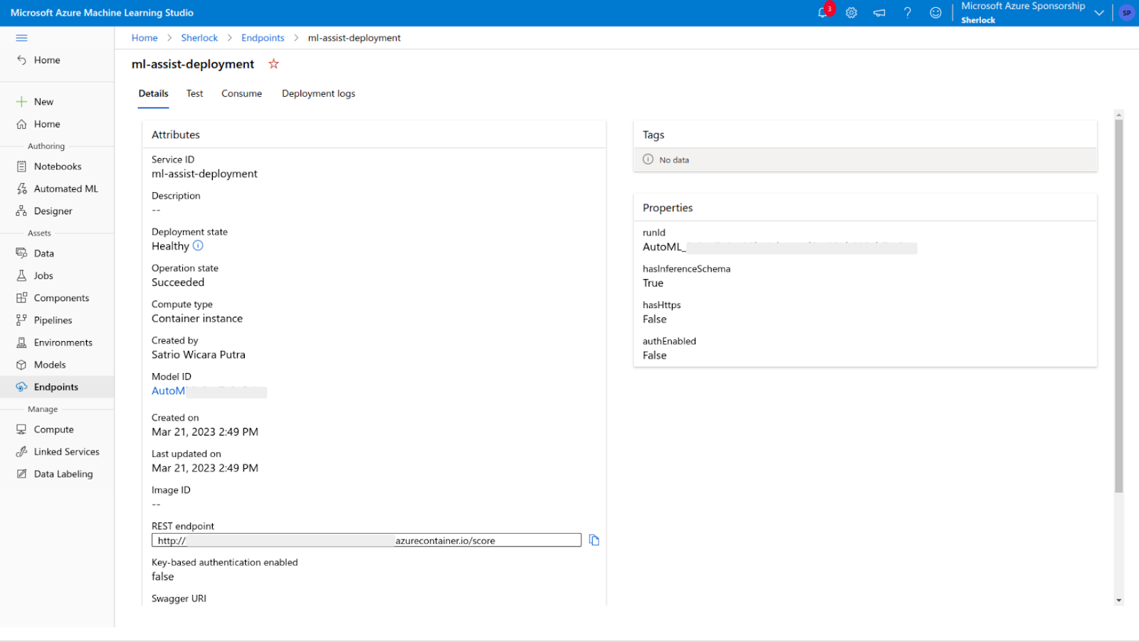Click the Endpoints icon
This screenshot has width=1139, height=642.
click(x=21, y=387)
